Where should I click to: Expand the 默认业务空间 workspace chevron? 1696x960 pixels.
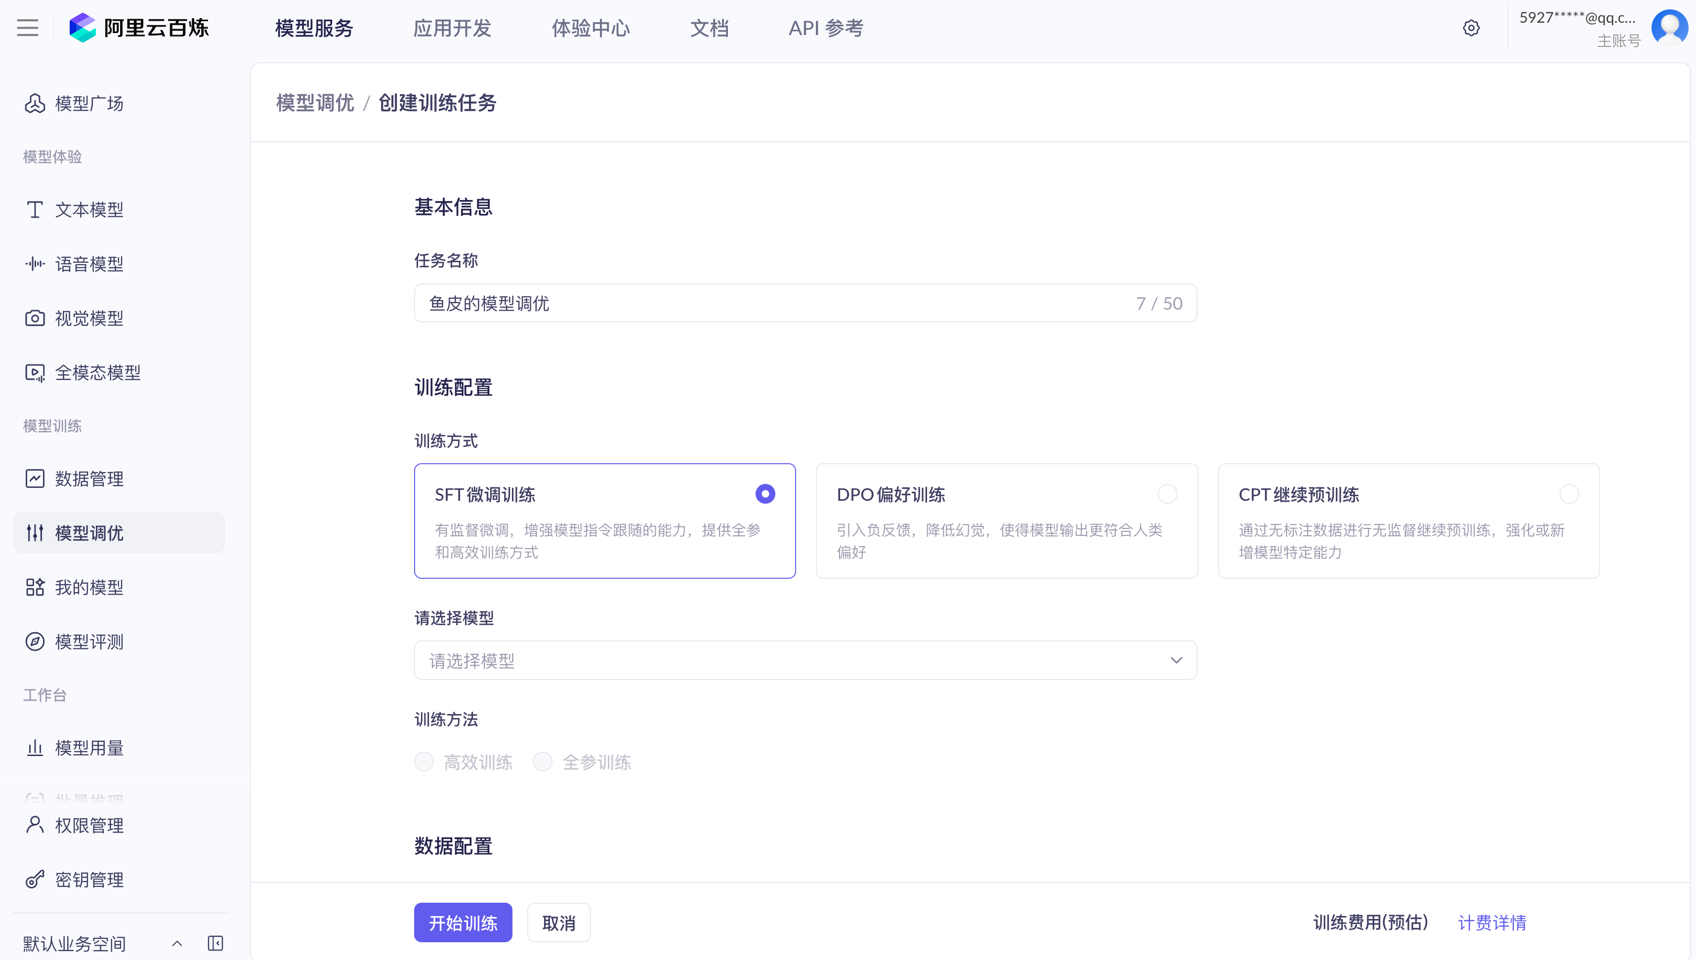[x=177, y=943]
